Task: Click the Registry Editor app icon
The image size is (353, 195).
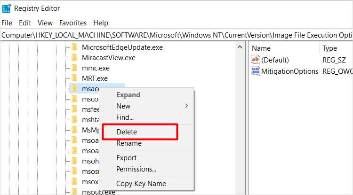Action: (x=7, y=8)
